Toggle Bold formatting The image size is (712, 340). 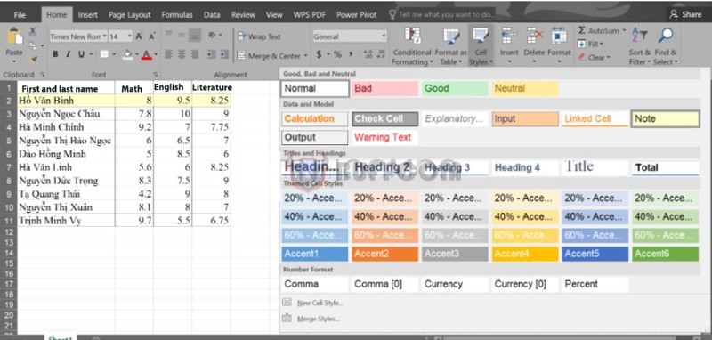point(55,54)
